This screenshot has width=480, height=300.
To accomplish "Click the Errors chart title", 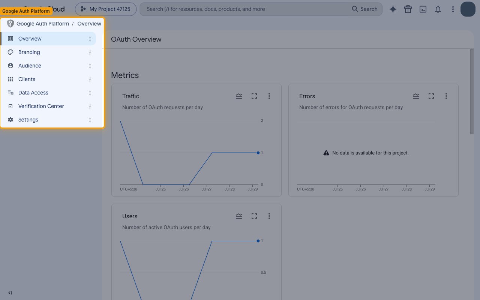I will 307,96.
